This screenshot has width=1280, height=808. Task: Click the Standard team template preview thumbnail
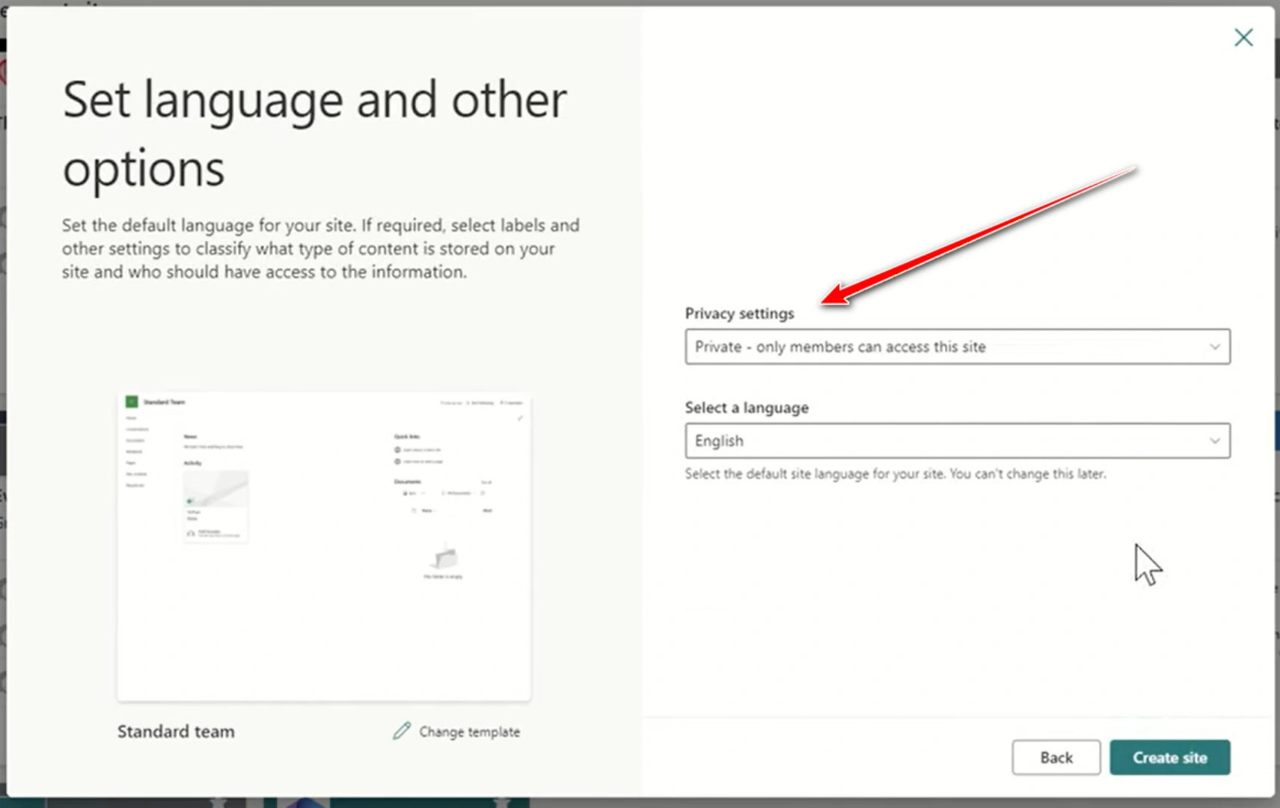point(324,546)
